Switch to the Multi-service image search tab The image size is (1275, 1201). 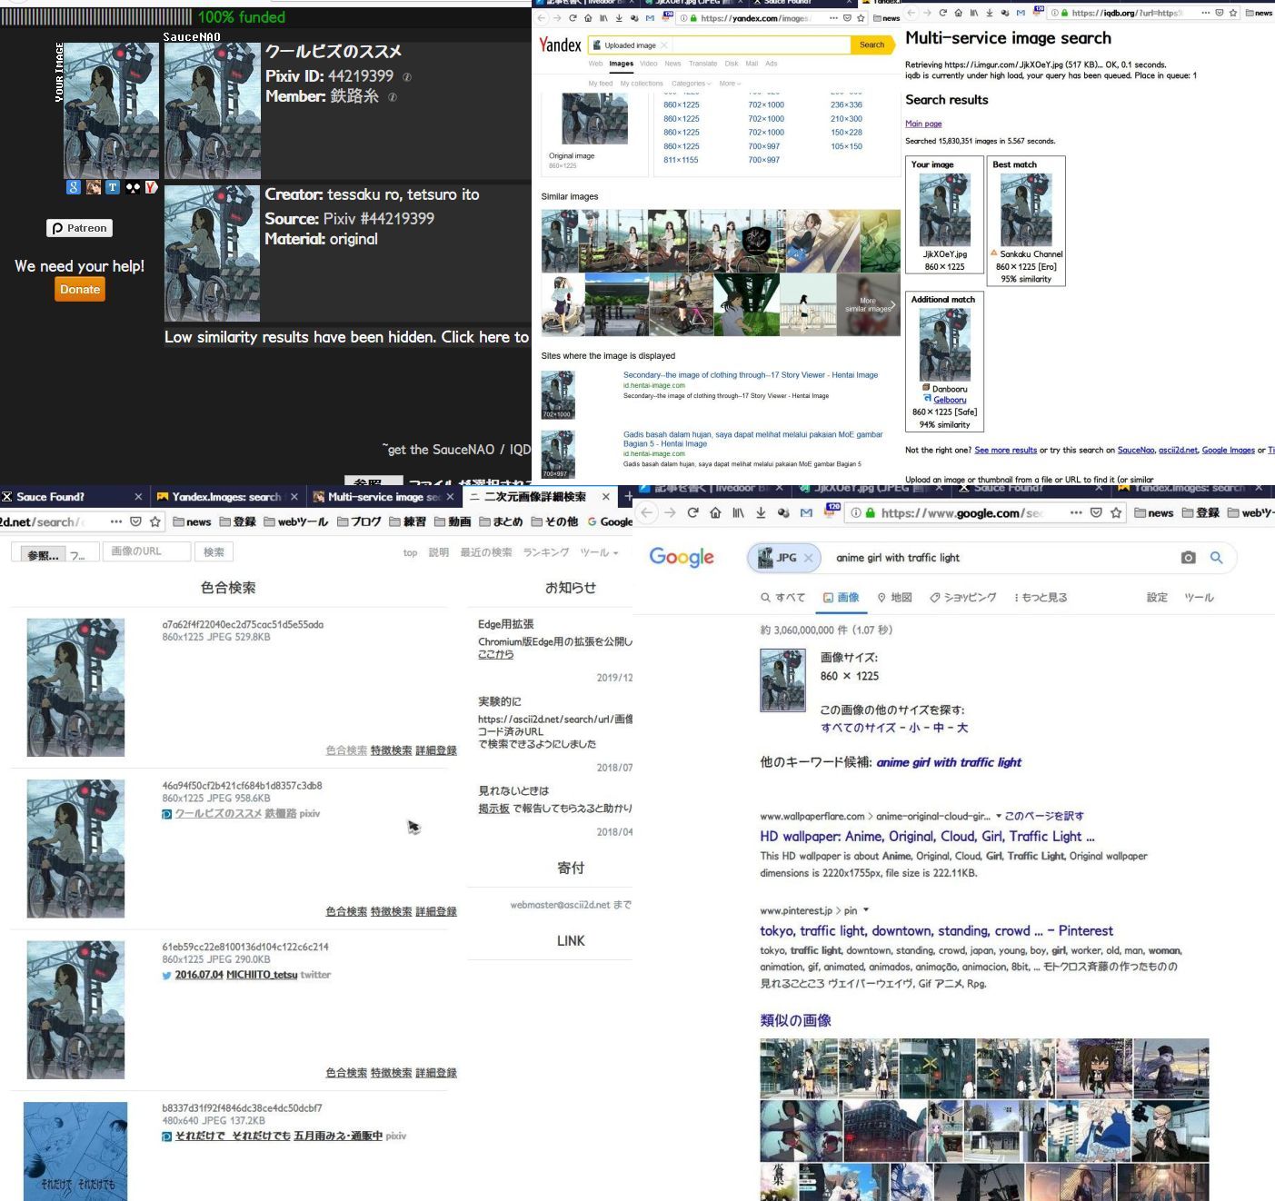coord(383,497)
